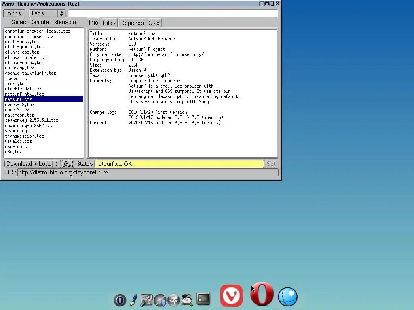The image size is (414, 310).
Task: Click the Size value 2.5M
Action: [133, 65]
